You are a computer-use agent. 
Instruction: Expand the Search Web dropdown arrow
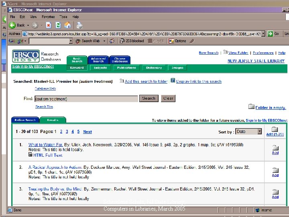[x=104, y=41]
